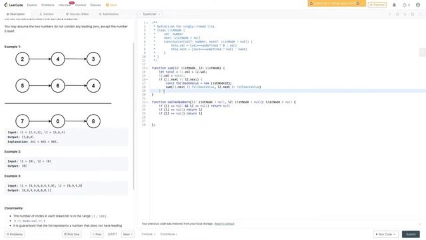426x240 pixels.
Task: Click the 'Constraints:' heading
Action: coord(14,208)
